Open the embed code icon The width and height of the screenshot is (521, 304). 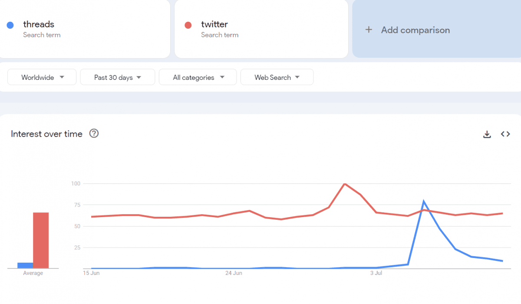coord(505,134)
